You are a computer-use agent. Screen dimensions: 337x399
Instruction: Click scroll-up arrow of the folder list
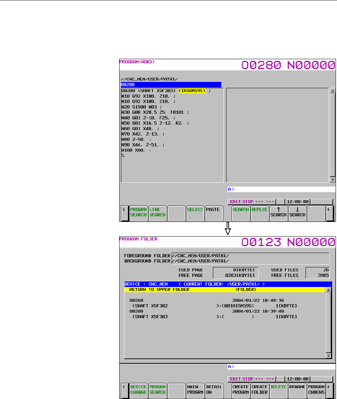pyautogui.click(x=328, y=290)
